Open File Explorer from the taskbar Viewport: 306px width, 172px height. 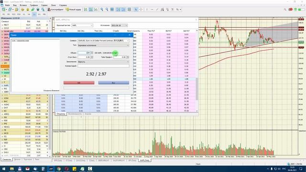tap(12, 169)
